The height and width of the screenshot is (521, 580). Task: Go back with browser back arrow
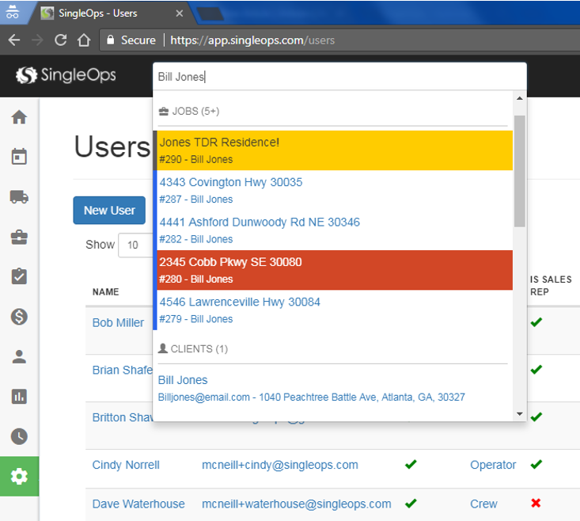(14, 40)
